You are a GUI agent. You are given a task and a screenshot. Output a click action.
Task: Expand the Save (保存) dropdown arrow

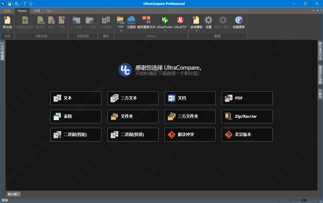point(51,31)
